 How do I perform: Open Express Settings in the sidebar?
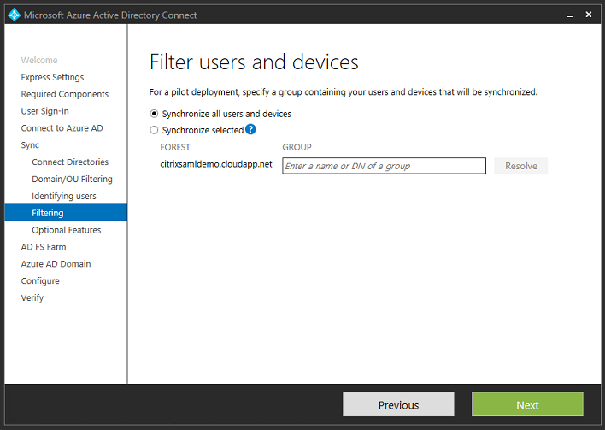pos(52,77)
